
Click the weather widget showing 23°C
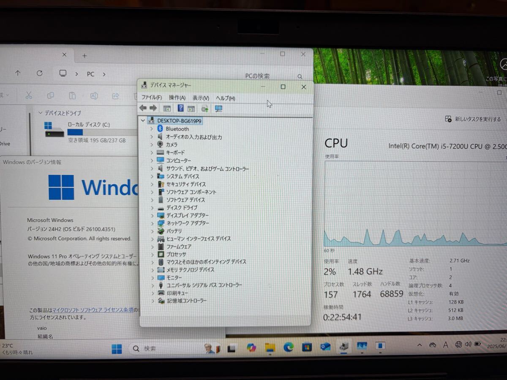pos(17,349)
